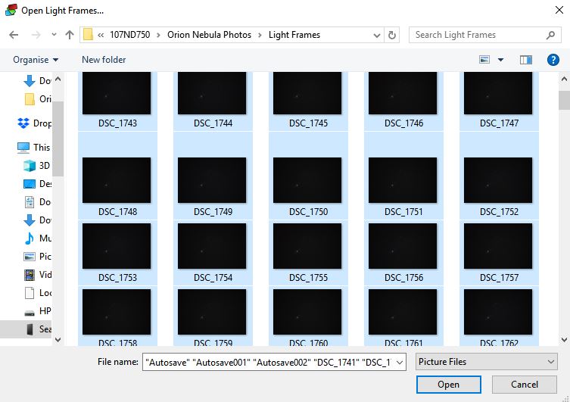Click the Forward navigation arrow

click(36, 35)
